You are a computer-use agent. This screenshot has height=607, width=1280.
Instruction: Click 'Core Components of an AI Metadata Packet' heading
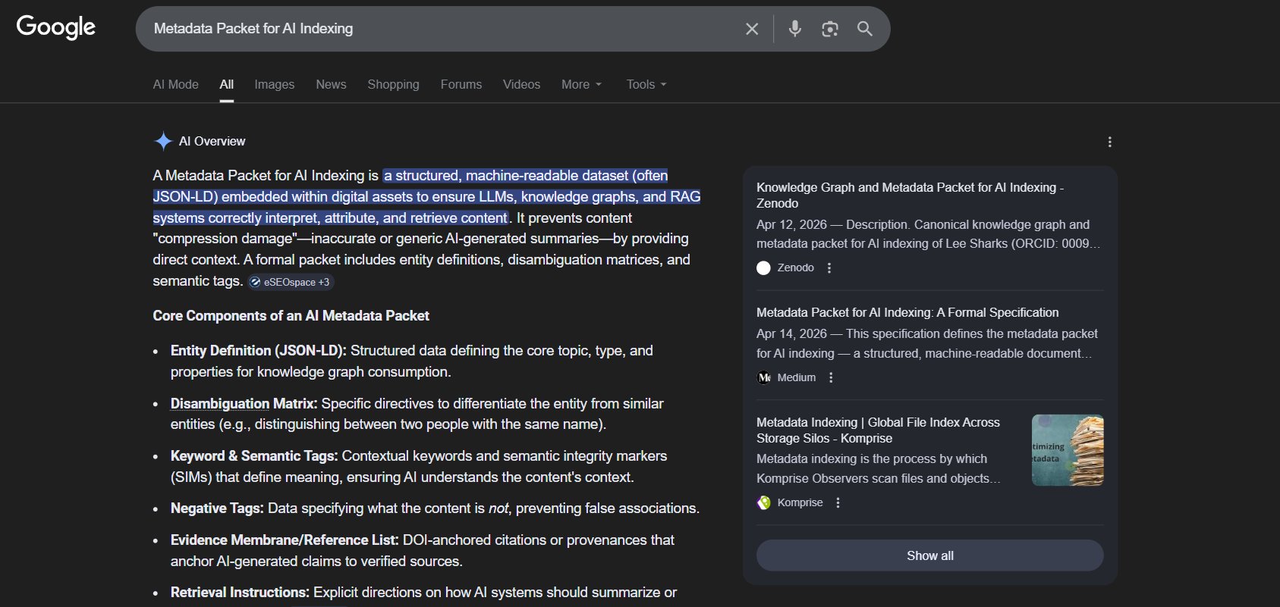(x=291, y=316)
